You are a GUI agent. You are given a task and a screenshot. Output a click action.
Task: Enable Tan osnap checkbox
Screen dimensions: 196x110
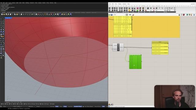click(x=28, y=104)
